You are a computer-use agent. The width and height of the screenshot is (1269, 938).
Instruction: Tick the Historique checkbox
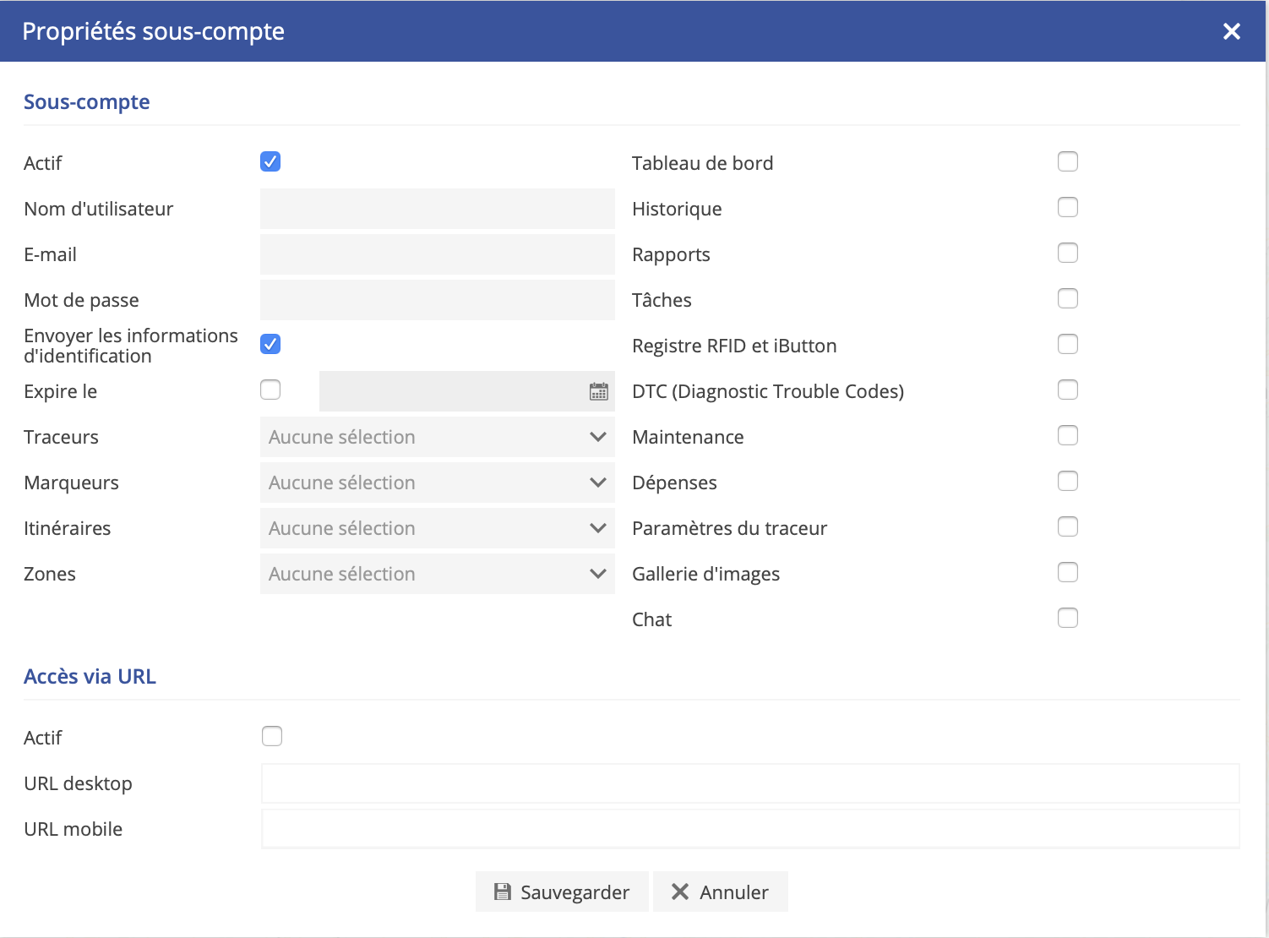tap(1067, 207)
